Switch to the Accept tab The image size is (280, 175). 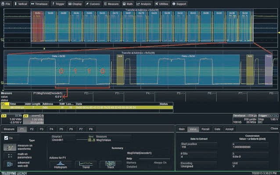pyautogui.click(x=229, y=129)
